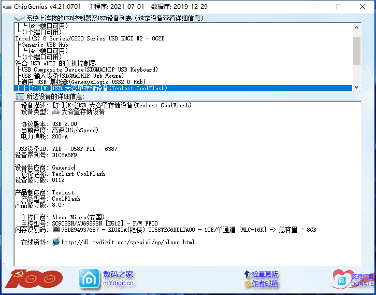Click the ChipGenius app icon in title bar

click(x=7, y=7)
